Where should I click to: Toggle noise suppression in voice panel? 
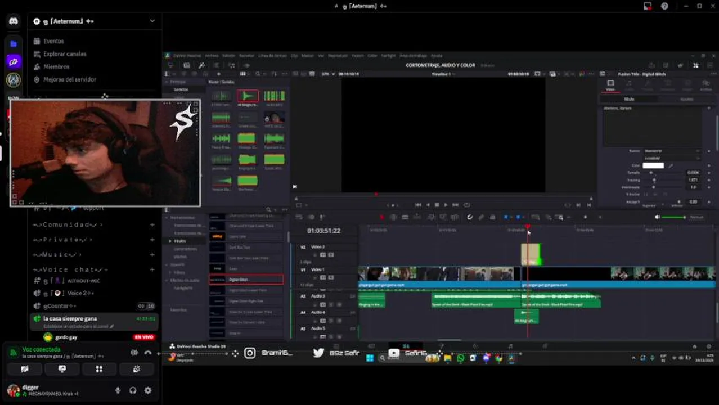[x=134, y=353]
